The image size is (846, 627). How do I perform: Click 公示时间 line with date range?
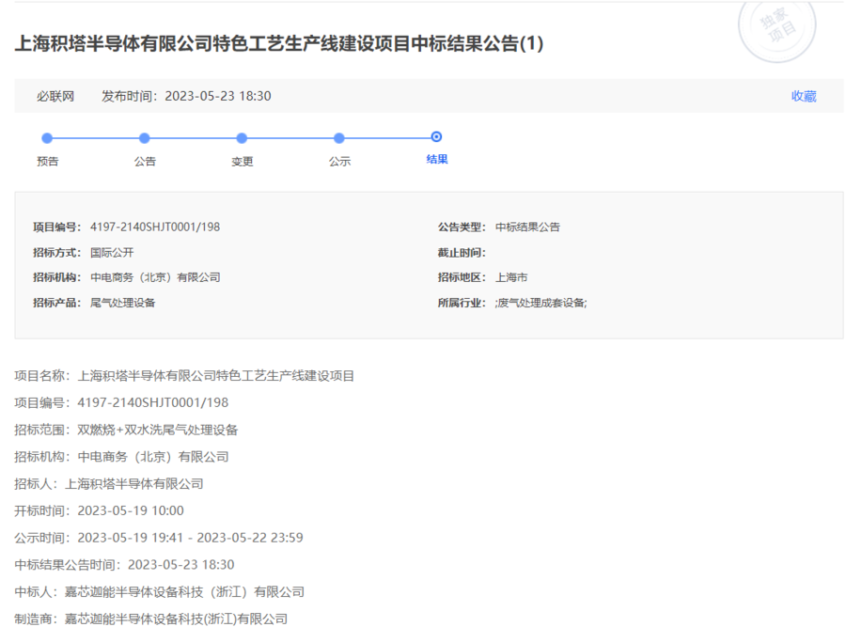coord(159,538)
